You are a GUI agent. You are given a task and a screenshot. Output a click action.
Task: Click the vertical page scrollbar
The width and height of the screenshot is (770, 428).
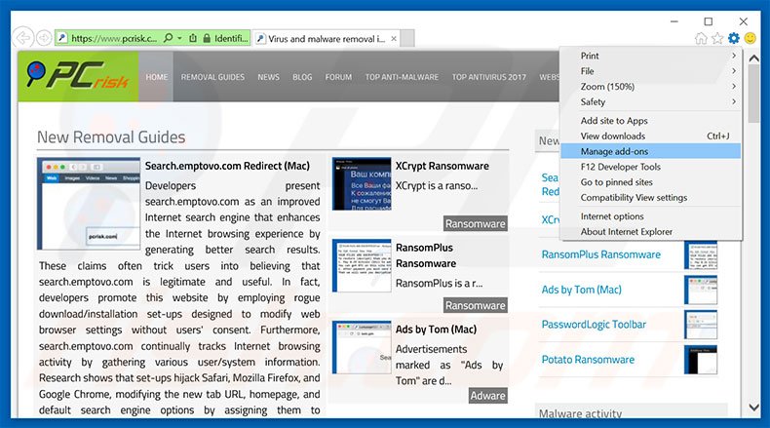point(751,244)
